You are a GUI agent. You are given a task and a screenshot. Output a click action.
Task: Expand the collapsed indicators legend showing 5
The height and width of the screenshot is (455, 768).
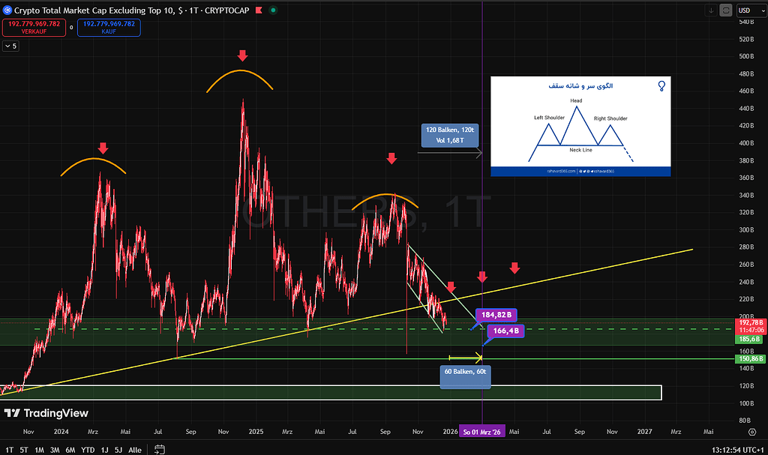(x=10, y=46)
